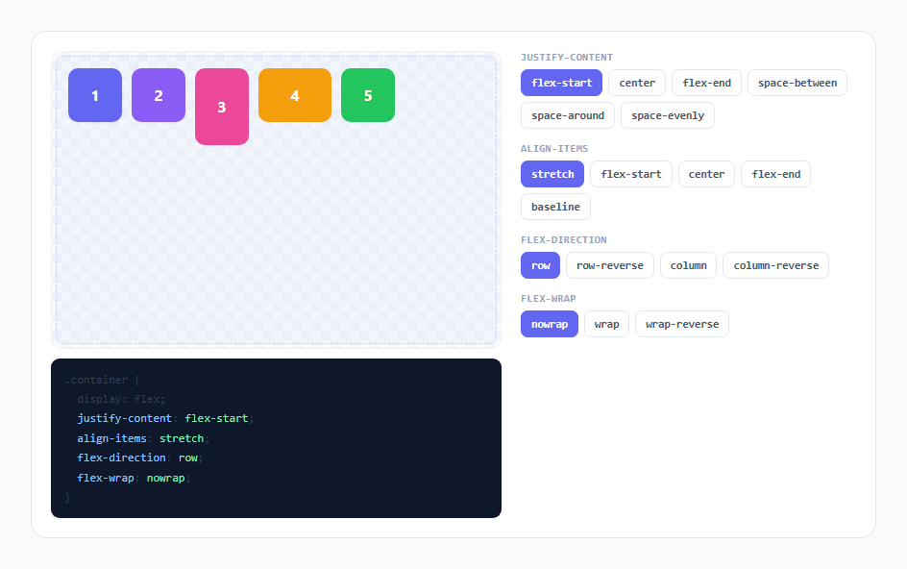The height and width of the screenshot is (569, 907).
Task: Click the justify-content line in code
Action: pos(165,418)
